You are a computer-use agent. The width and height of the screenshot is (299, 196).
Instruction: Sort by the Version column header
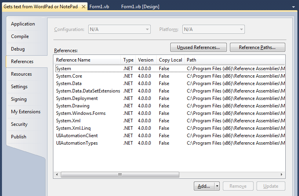pyautogui.click(x=146, y=60)
